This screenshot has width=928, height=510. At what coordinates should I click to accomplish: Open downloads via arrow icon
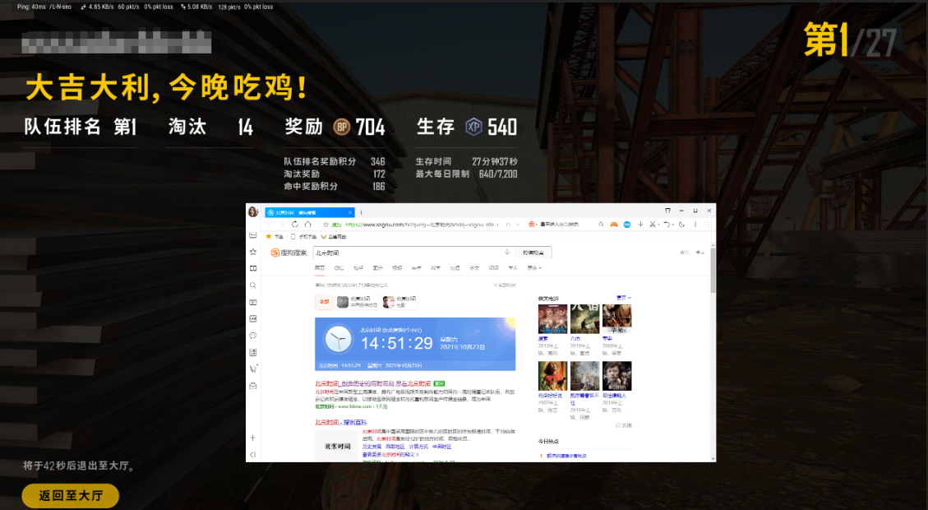point(639,225)
